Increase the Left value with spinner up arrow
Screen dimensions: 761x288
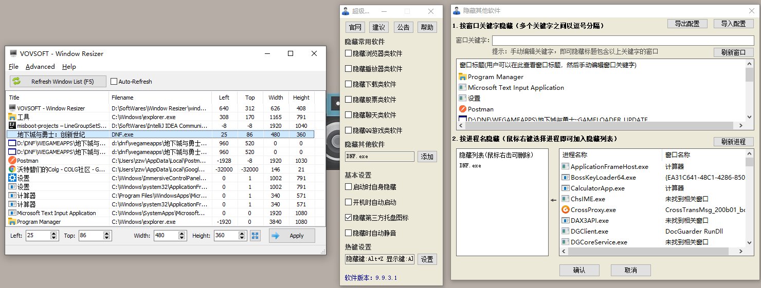pos(55,233)
